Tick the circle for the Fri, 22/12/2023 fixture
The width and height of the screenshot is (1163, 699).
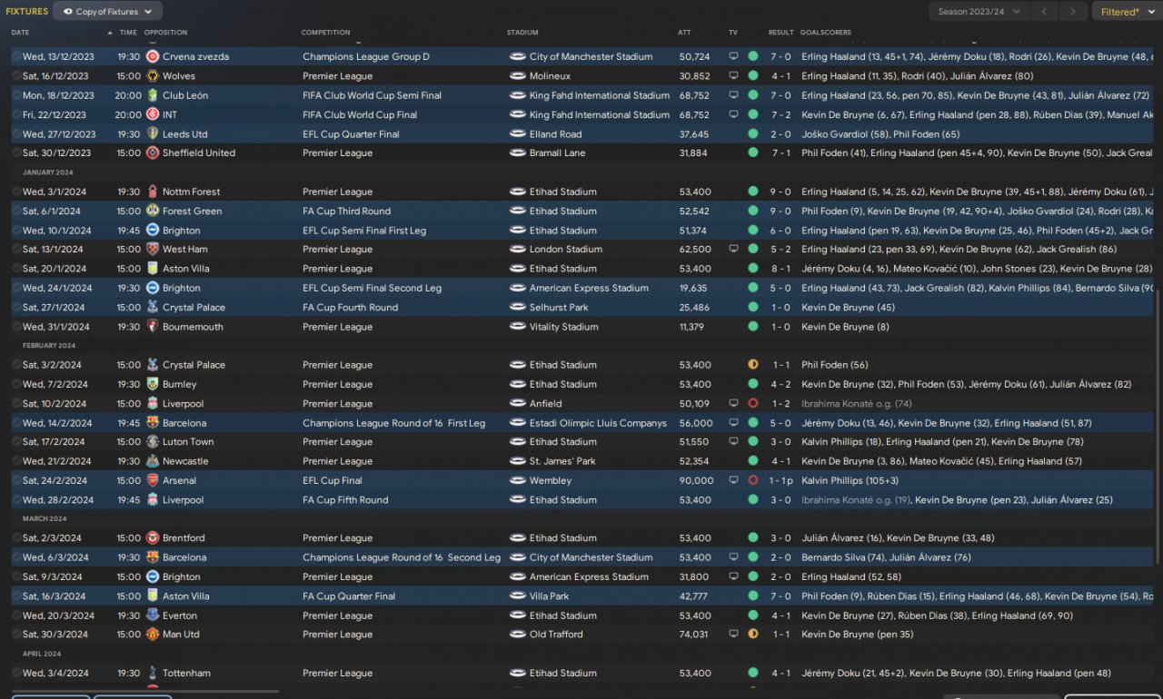(x=15, y=115)
